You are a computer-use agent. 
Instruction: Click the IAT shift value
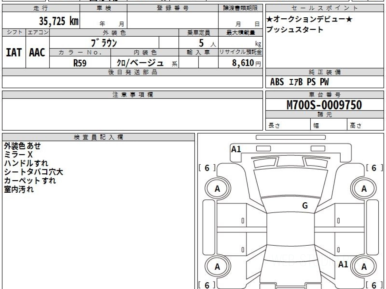click(x=14, y=53)
